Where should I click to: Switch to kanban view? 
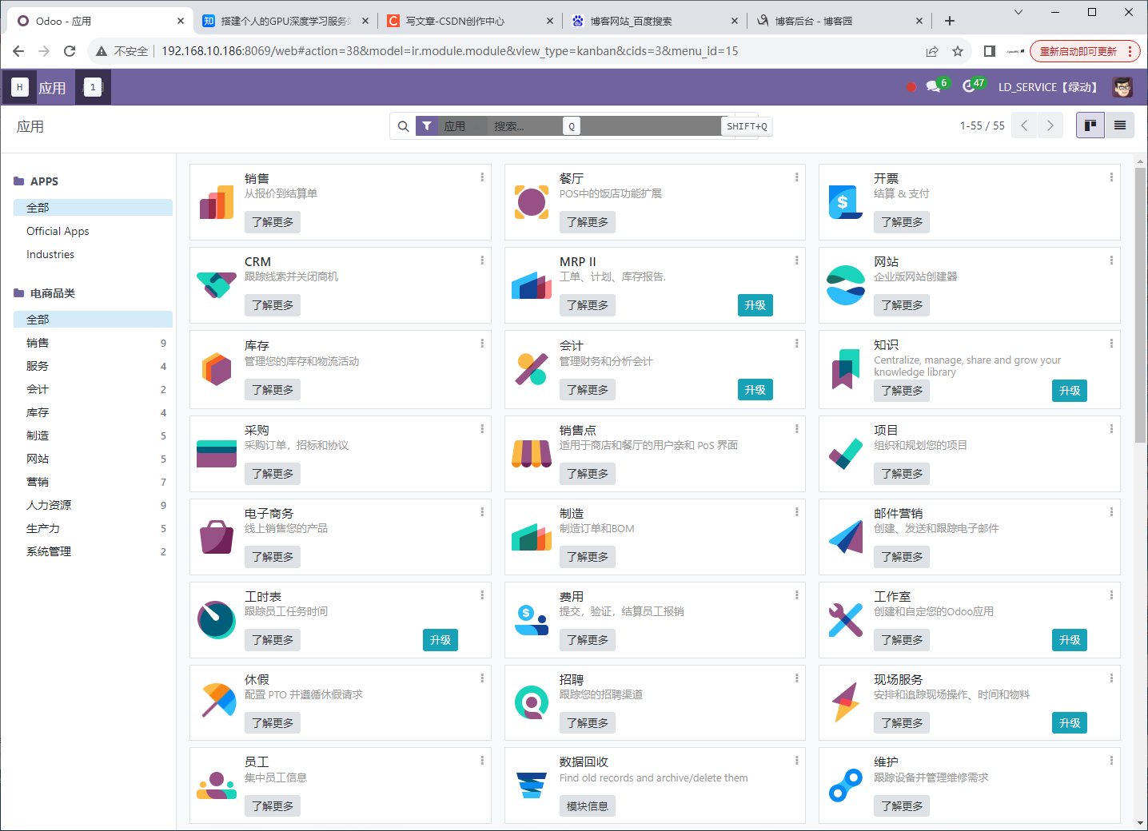[x=1090, y=125]
